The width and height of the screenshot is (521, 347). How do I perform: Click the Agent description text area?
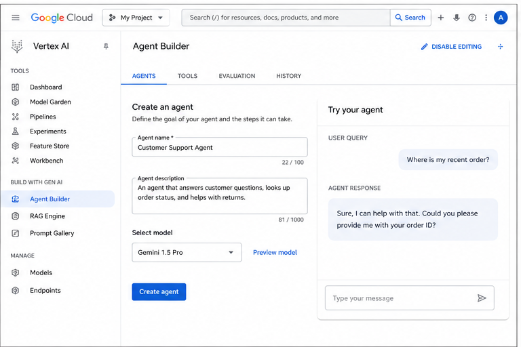point(220,196)
